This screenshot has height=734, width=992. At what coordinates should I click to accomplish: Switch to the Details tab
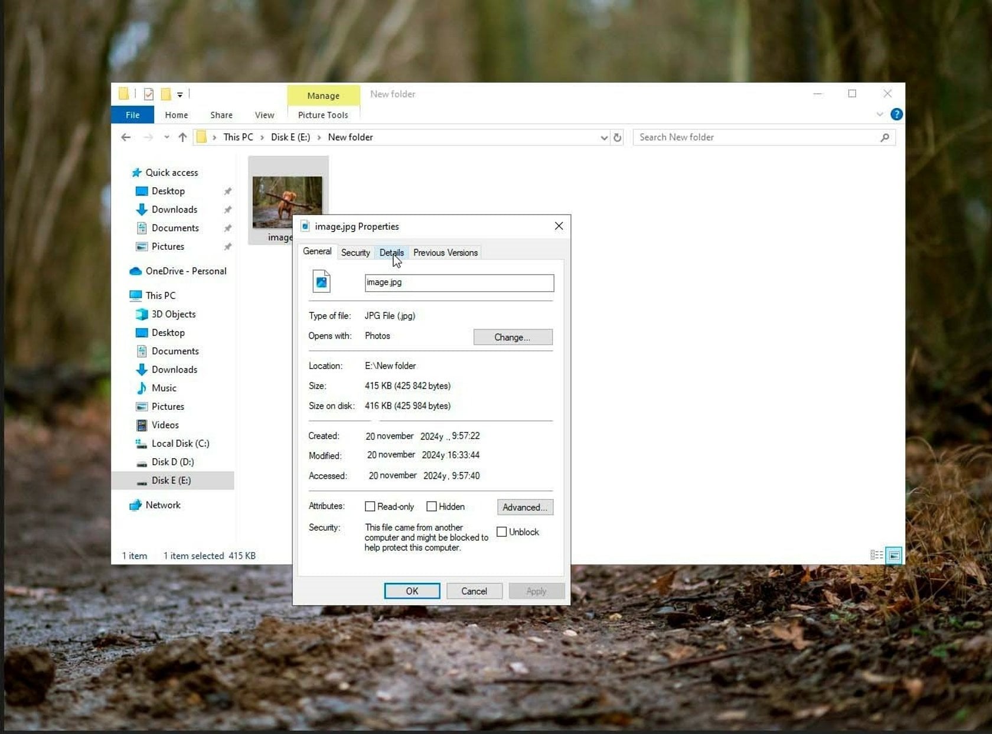pyautogui.click(x=391, y=252)
